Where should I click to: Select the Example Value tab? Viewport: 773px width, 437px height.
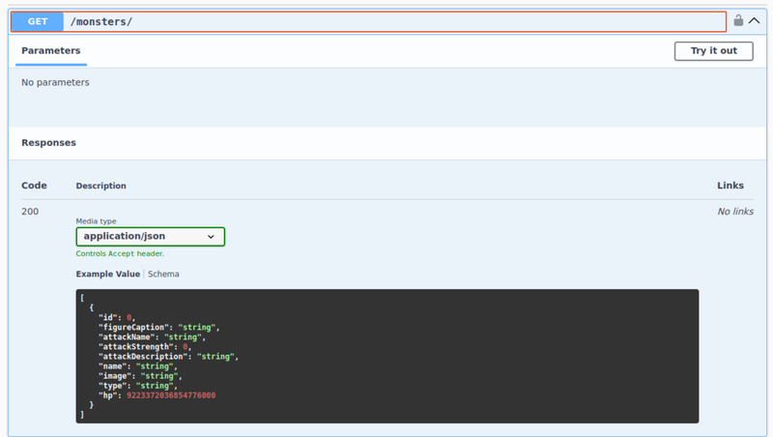[108, 274]
